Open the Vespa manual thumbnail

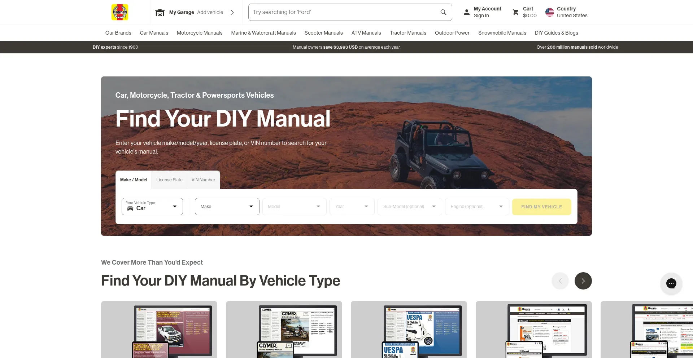[x=409, y=330]
